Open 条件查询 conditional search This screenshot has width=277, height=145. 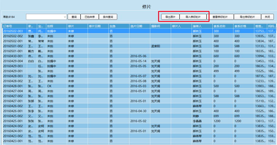pyautogui.click(x=108, y=17)
